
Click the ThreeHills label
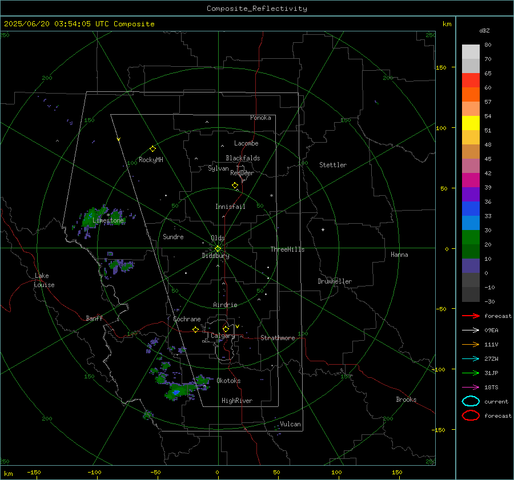pyautogui.click(x=287, y=249)
